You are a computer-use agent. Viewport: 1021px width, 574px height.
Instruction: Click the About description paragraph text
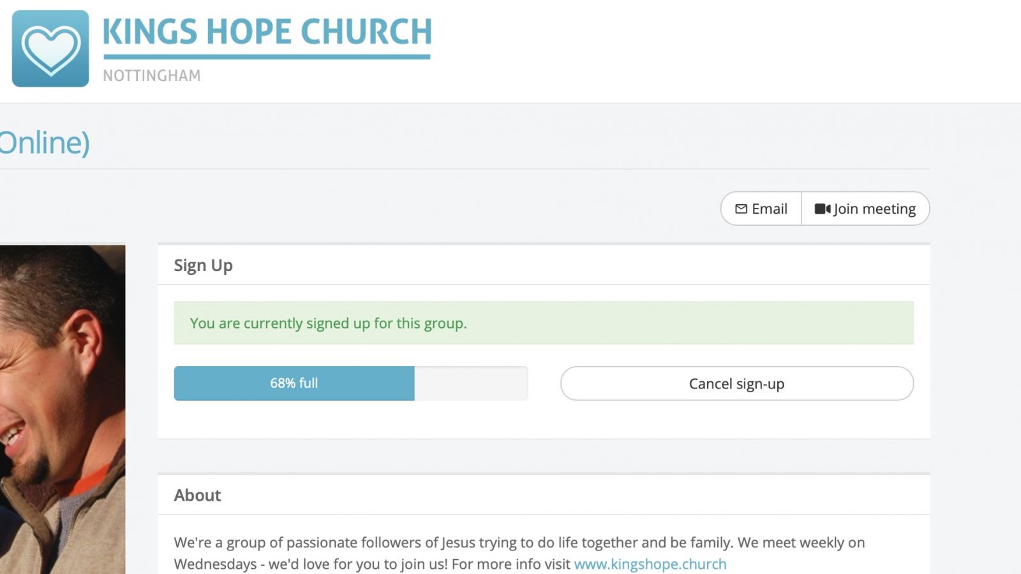519,553
